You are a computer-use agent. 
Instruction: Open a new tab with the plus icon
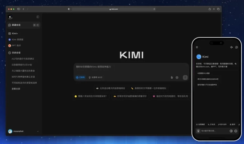pos(214,9)
